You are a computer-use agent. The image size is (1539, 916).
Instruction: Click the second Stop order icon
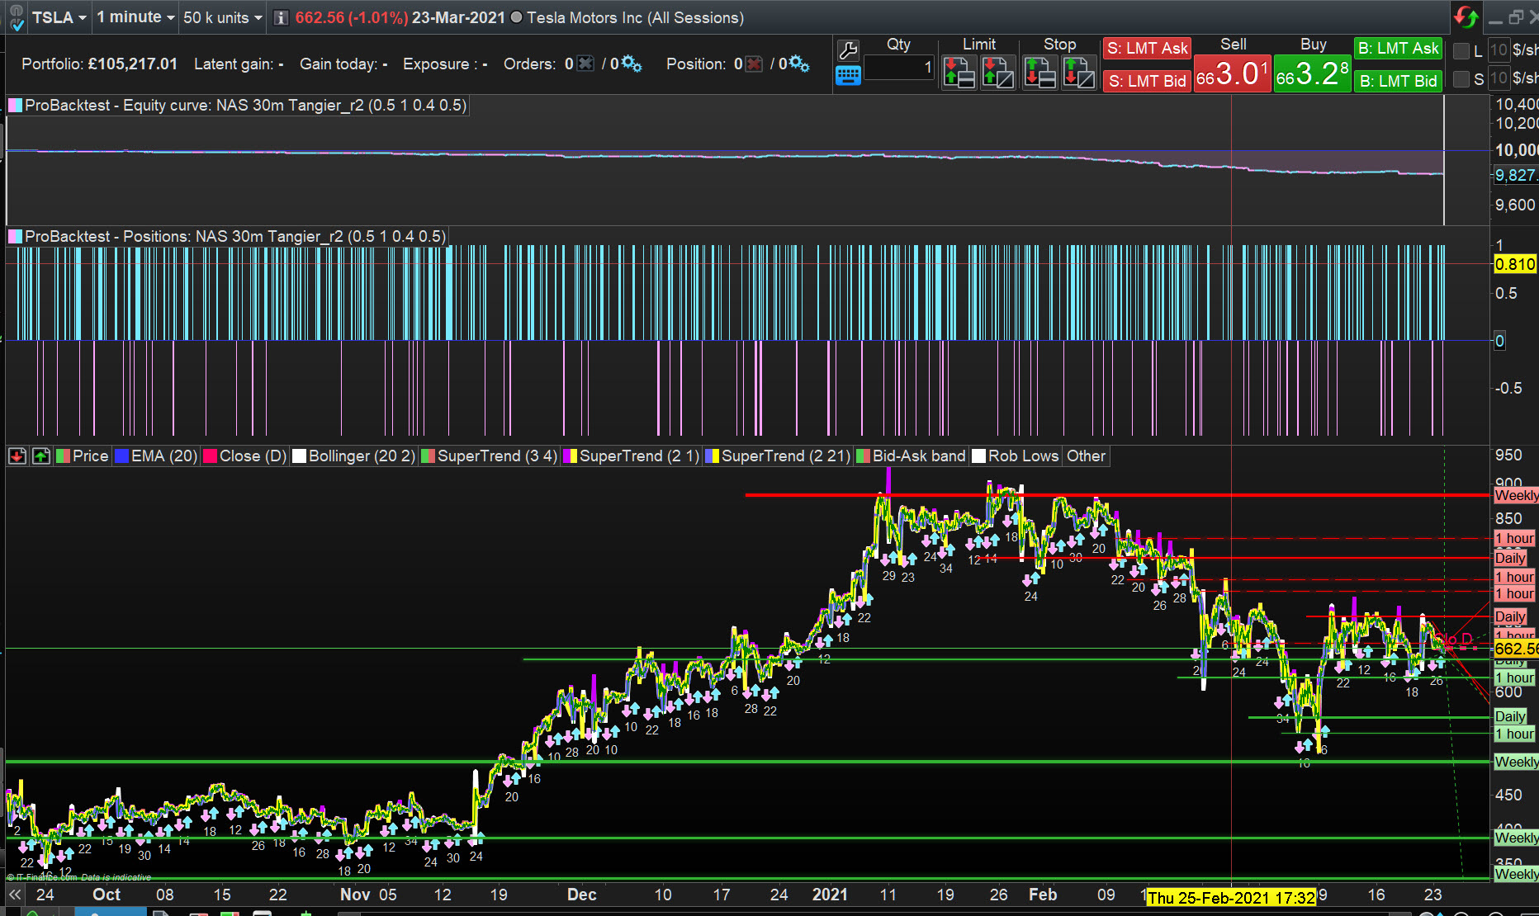pyautogui.click(x=1078, y=73)
